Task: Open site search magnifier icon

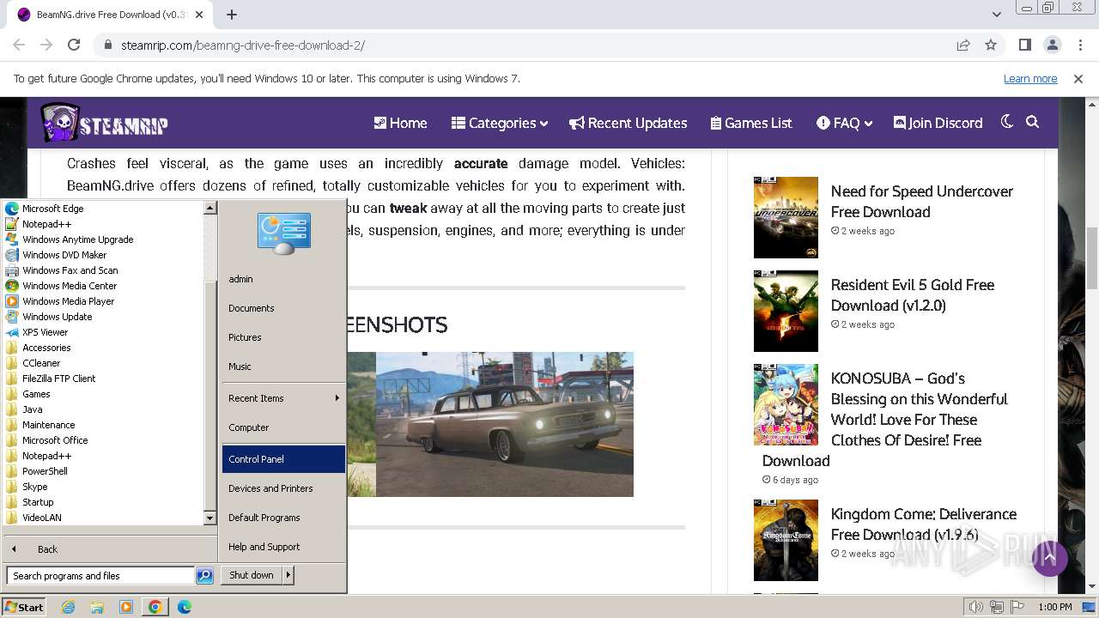Action: pos(1033,122)
